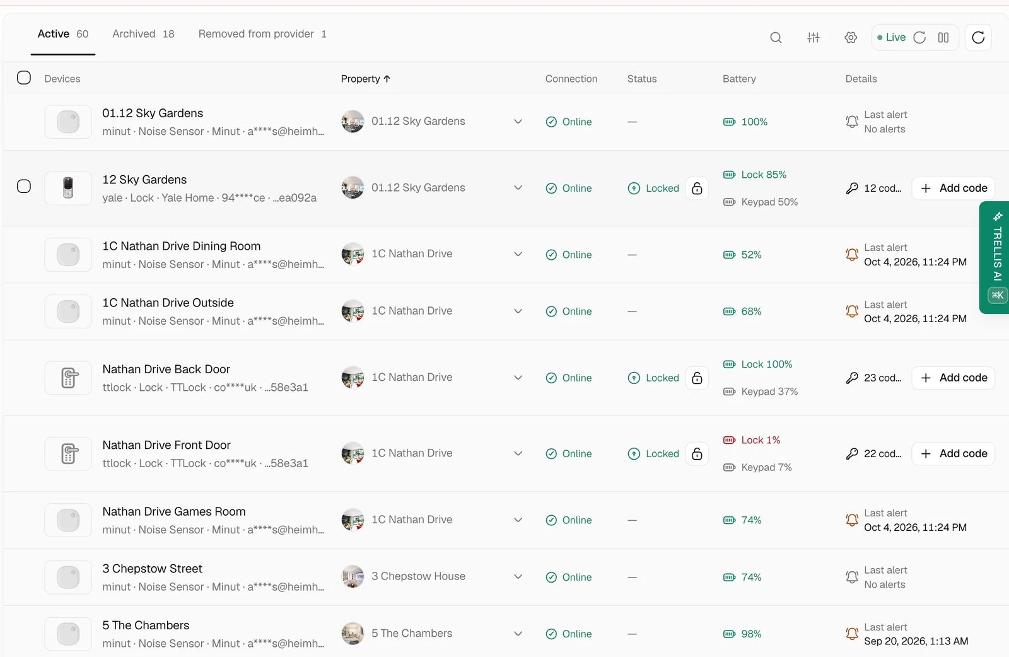
Task: Click the Connection column header
Action: click(571, 79)
